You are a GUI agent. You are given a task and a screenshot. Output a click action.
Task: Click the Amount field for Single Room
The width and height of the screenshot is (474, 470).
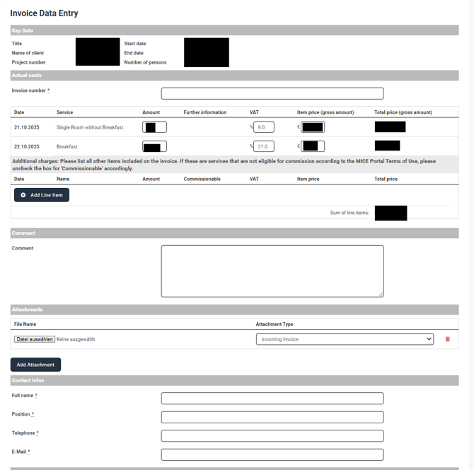click(154, 127)
